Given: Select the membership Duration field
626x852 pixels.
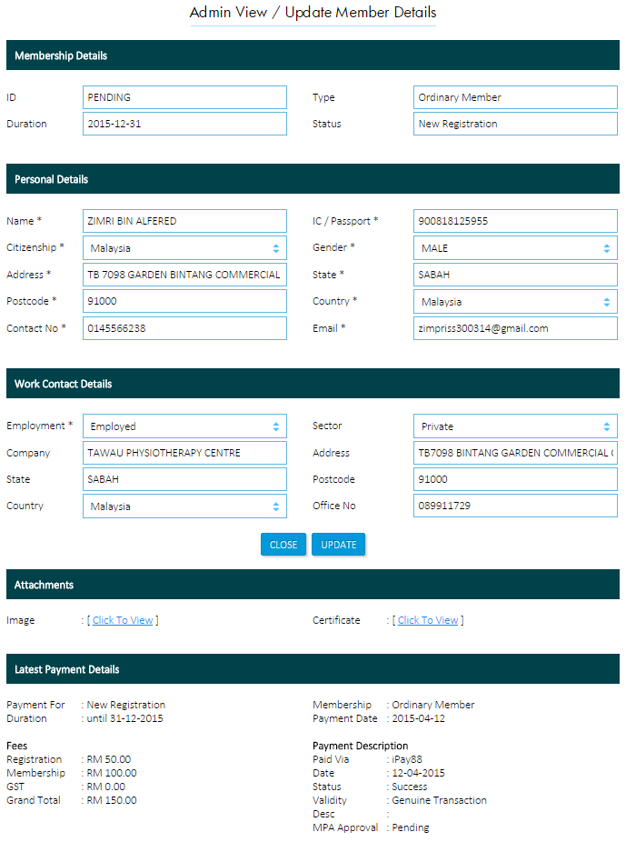Looking at the screenshot, I should pyautogui.click(x=184, y=124).
